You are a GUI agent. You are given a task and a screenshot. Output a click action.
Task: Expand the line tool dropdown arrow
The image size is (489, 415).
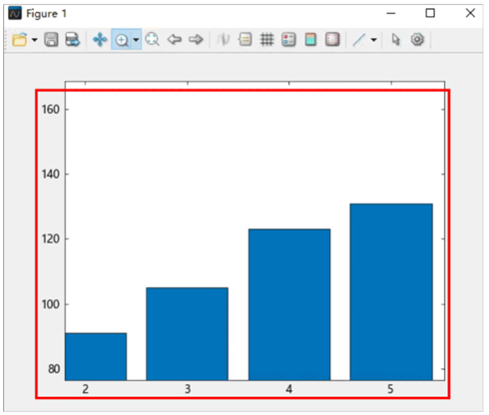374,40
